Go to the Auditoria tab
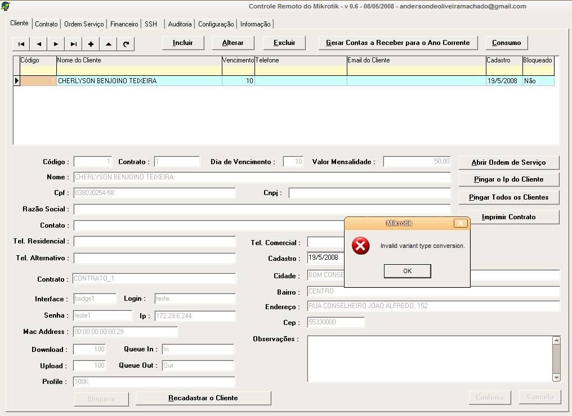 coord(180,24)
